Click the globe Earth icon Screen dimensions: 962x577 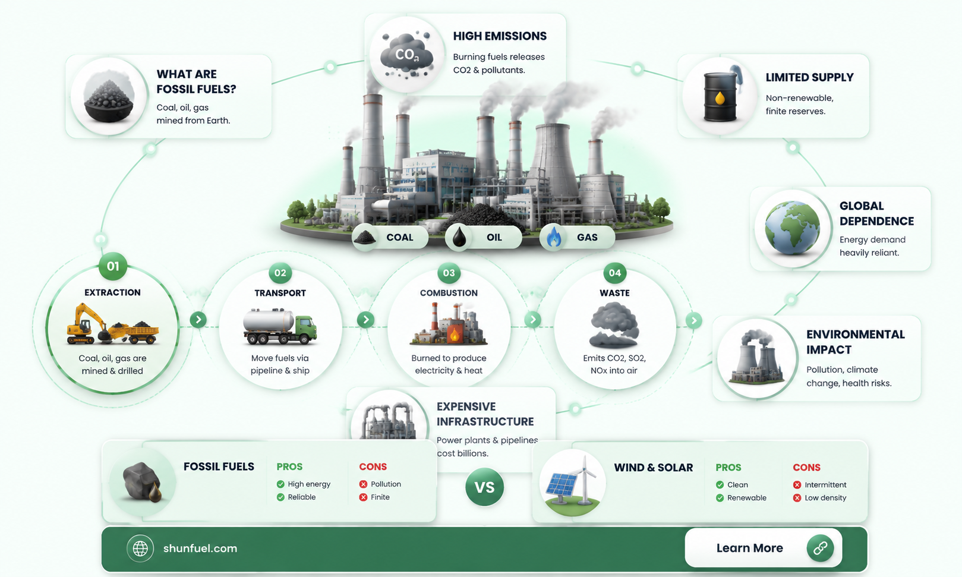(x=792, y=228)
